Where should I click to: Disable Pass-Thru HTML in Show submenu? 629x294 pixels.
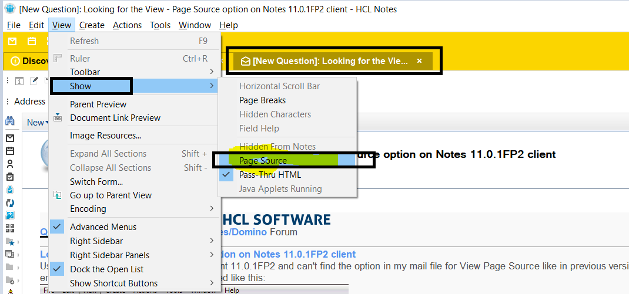tap(270, 175)
